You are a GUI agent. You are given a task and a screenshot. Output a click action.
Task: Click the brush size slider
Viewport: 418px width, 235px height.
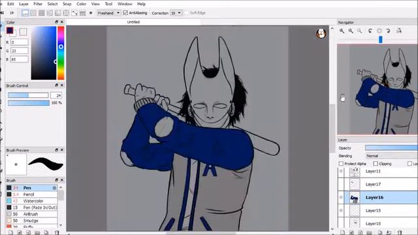click(x=28, y=95)
